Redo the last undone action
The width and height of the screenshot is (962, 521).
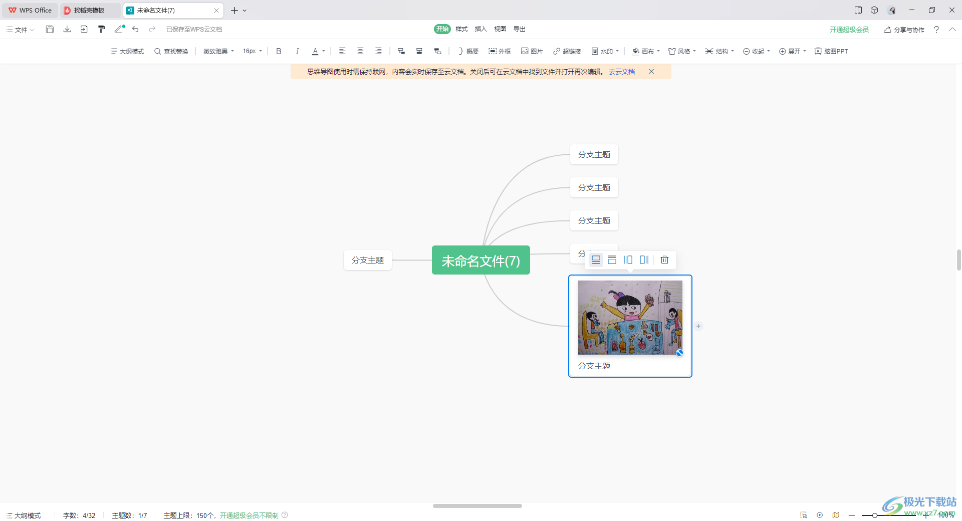point(152,29)
